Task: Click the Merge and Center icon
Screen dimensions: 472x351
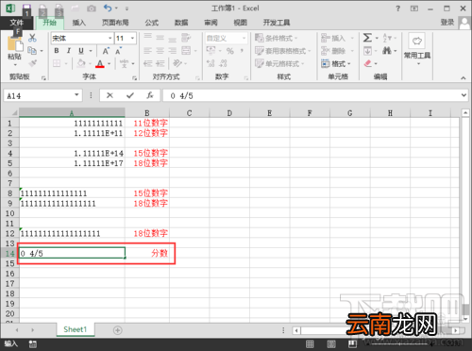Action: (x=186, y=51)
